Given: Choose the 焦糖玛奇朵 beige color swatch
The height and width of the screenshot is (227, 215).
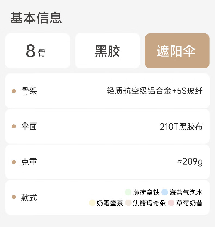Looking at the screenshot, I should coord(128,203).
